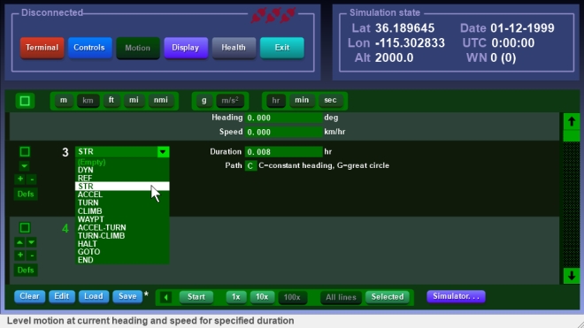Click the Duration value field
The height and width of the screenshot is (328, 584).
coord(283,152)
